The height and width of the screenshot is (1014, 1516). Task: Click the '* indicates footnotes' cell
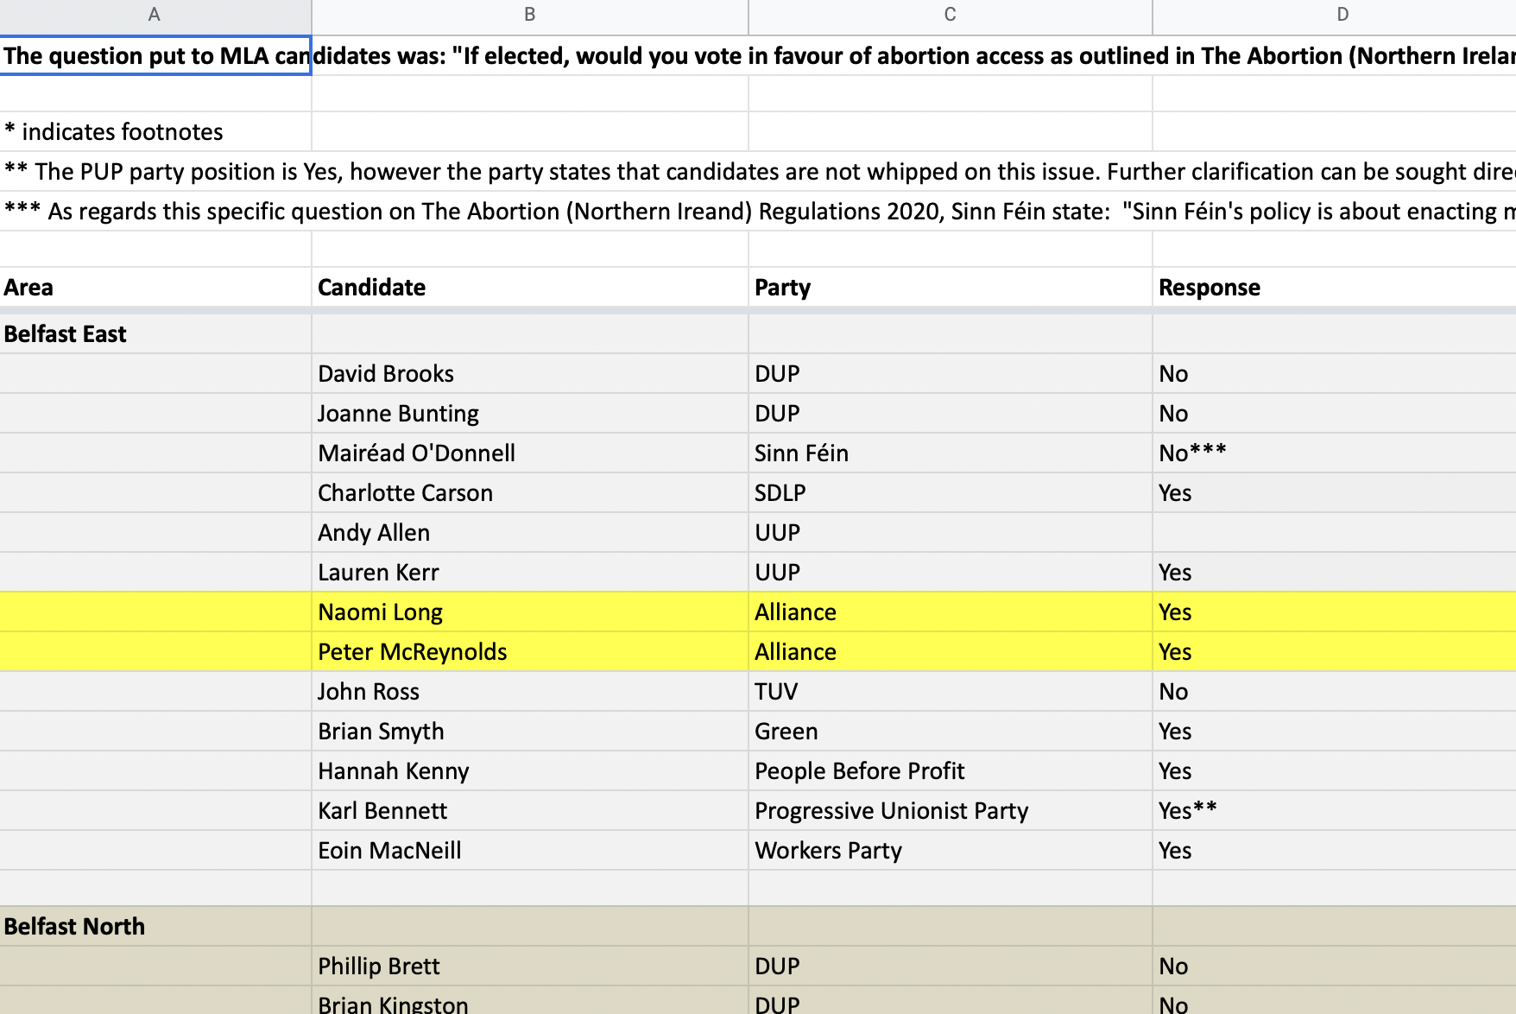click(155, 131)
